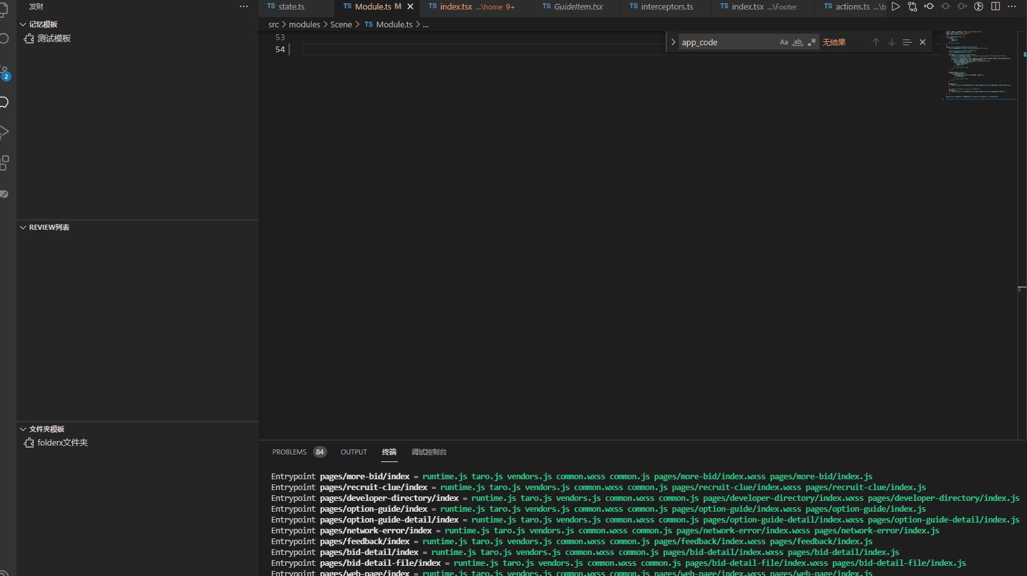Jump to previous find match
The width and height of the screenshot is (1027, 576).
click(x=876, y=42)
